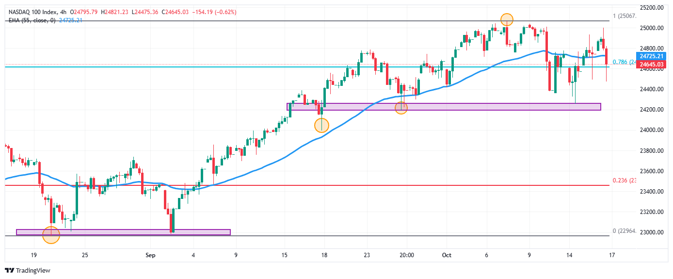Click the TradingView logo
The height and width of the screenshot is (279, 673).
(28, 270)
